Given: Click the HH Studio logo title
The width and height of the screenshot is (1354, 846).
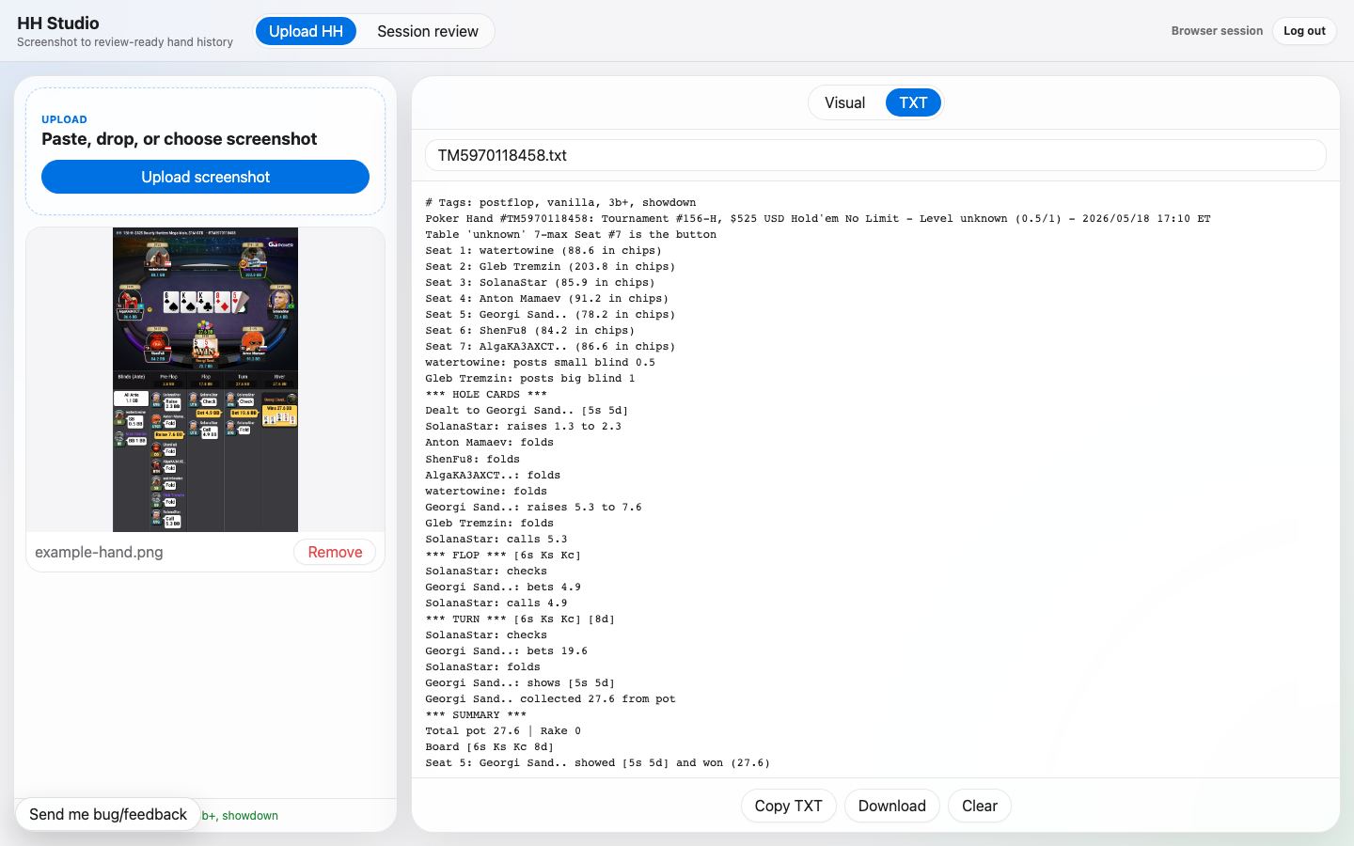Looking at the screenshot, I should (x=58, y=23).
